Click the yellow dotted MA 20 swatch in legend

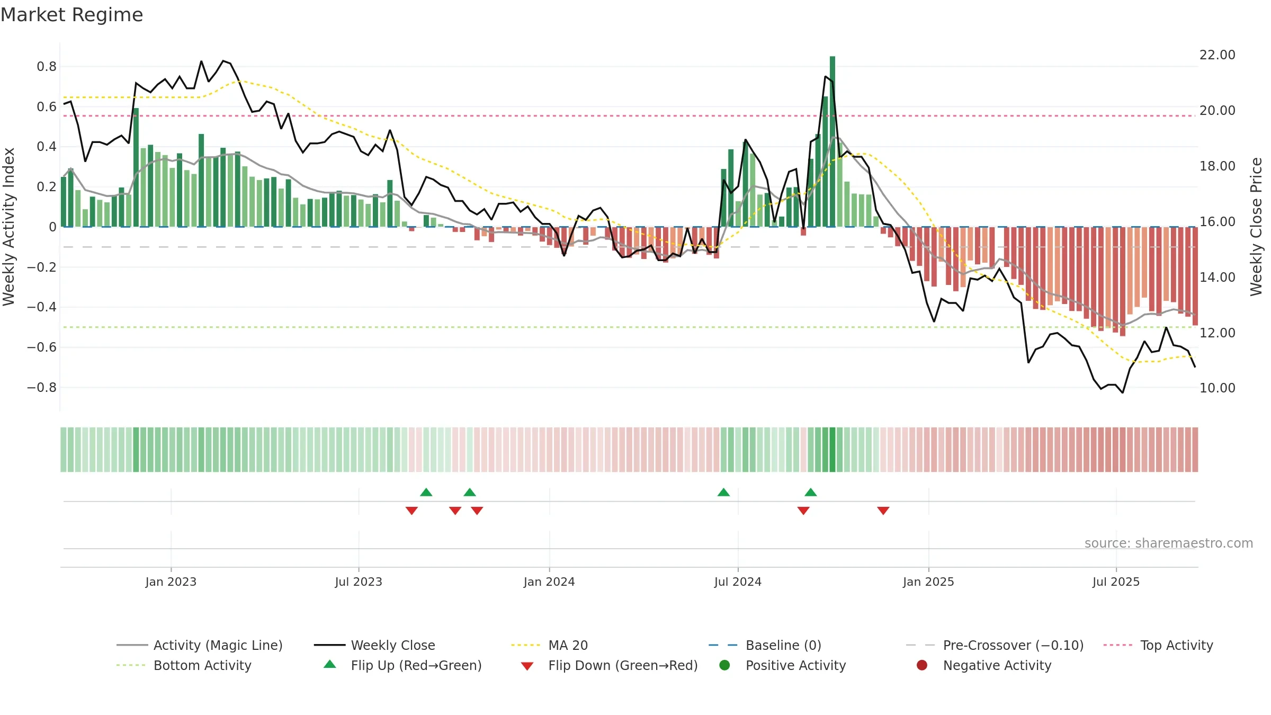(x=525, y=645)
